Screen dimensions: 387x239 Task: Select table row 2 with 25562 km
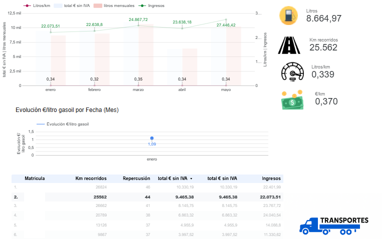(x=147, y=197)
